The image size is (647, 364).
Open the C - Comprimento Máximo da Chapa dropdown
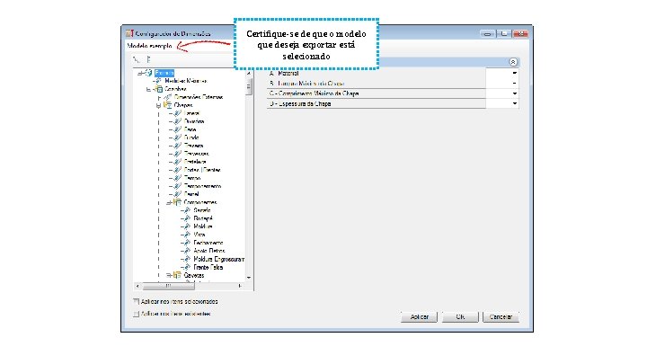(x=515, y=93)
